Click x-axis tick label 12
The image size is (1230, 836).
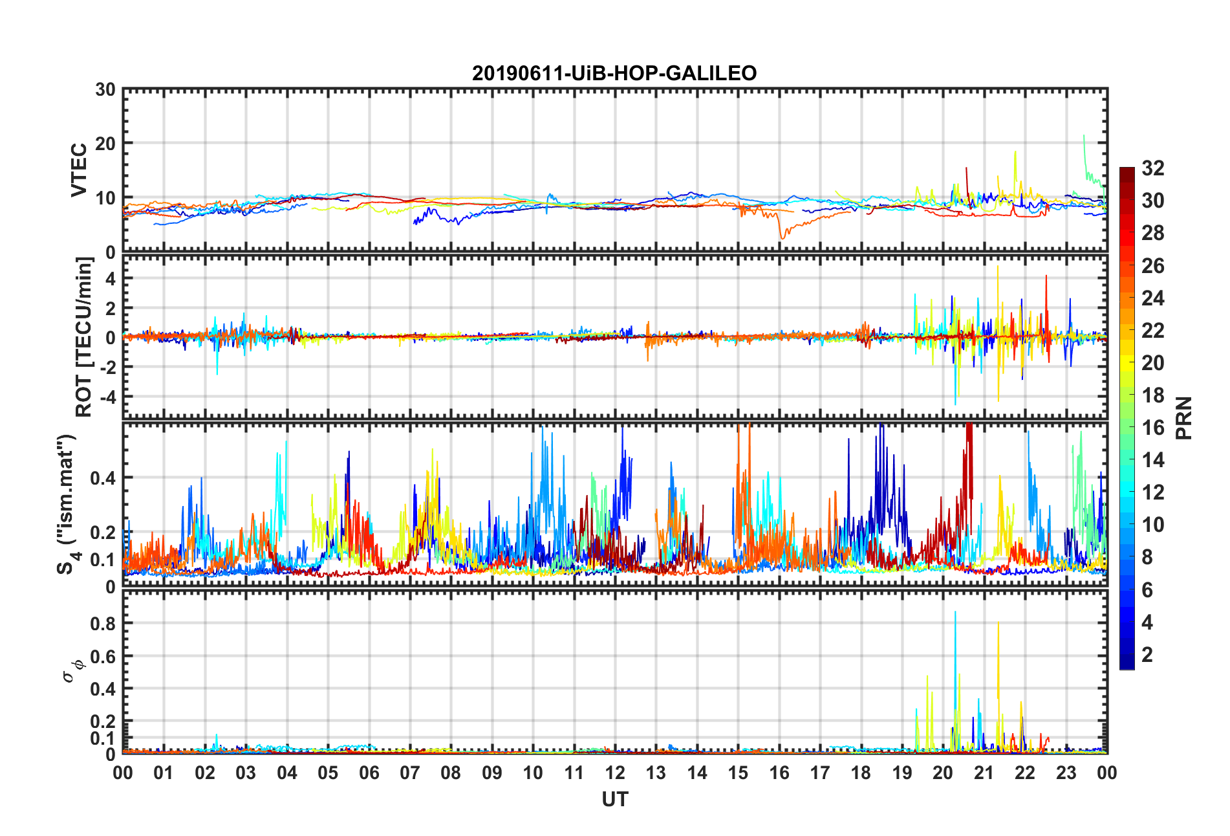coord(614,773)
